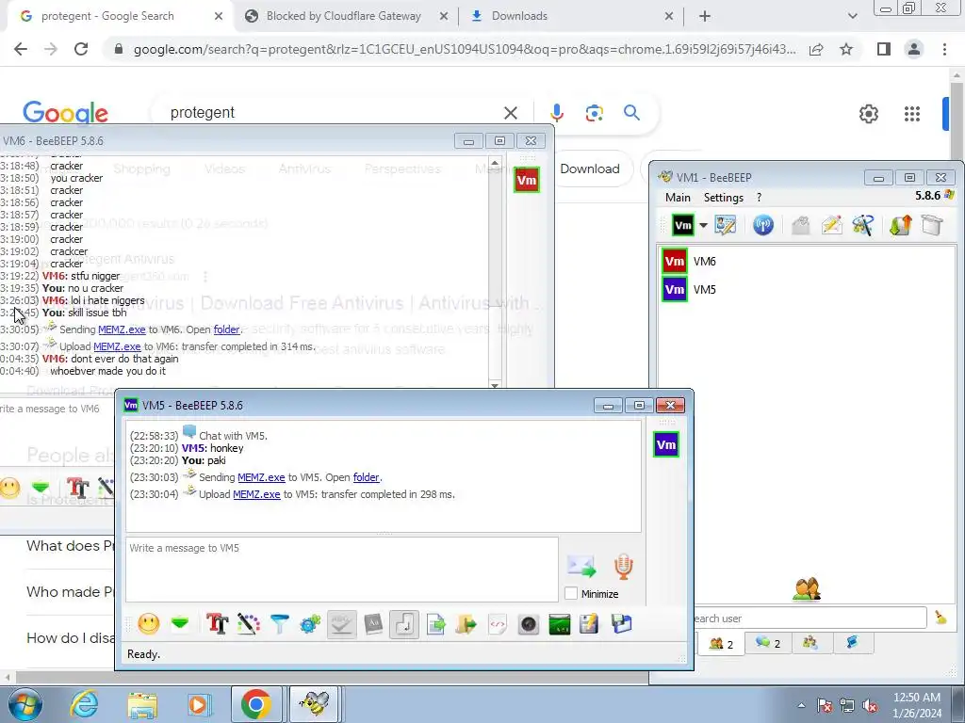This screenshot has height=723, width=965.
Task: Click blue floppy disks save icon in VM5 toolbar
Action: pyautogui.click(x=622, y=624)
